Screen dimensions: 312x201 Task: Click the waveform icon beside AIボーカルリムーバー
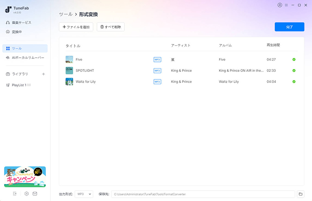click(x=8, y=58)
